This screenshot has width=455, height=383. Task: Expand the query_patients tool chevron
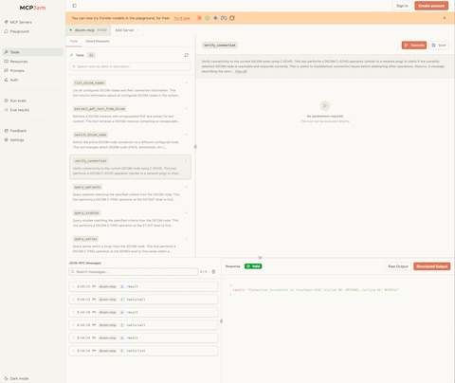[x=186, y=187]
